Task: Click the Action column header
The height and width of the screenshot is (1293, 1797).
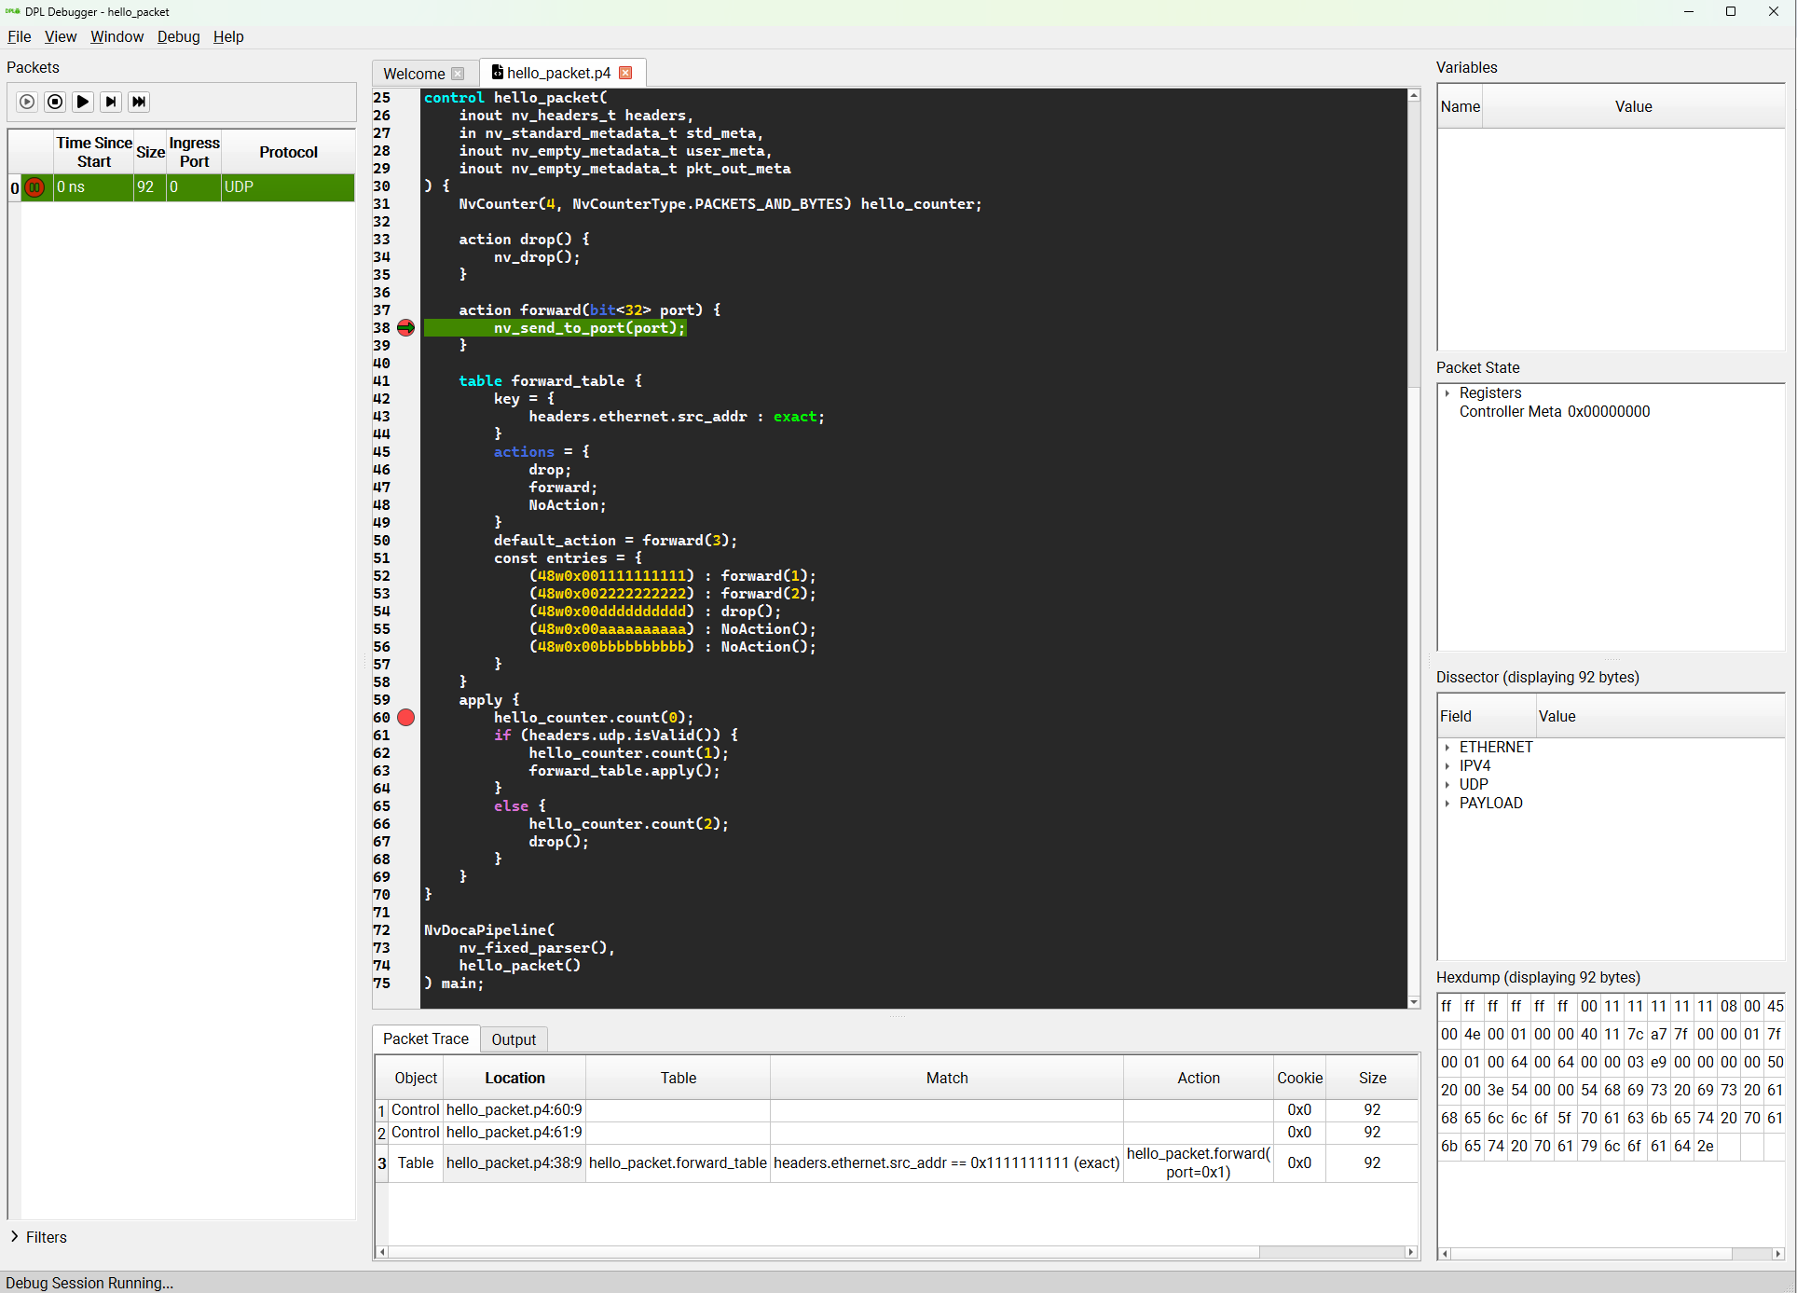Action: pos(1199,1078)
